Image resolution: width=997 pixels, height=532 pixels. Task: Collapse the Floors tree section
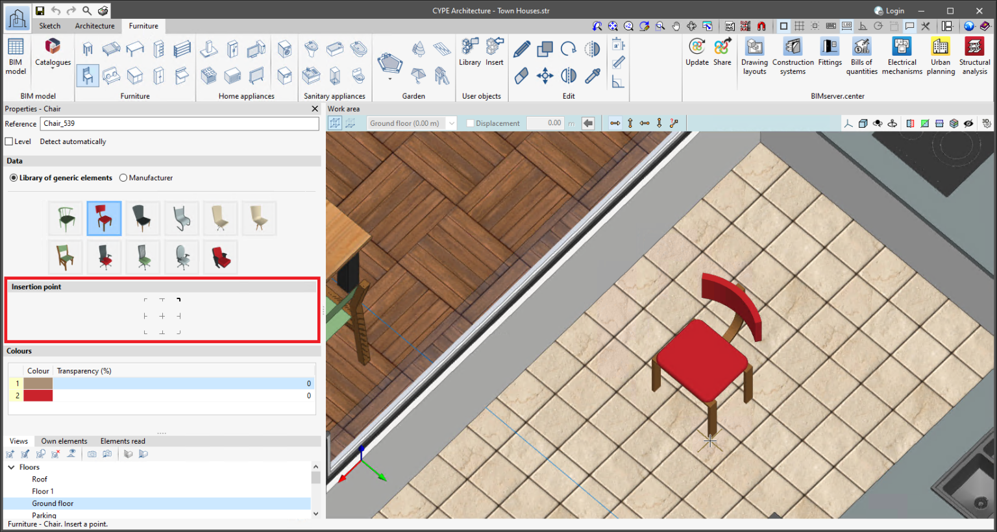tap(11, 466)
